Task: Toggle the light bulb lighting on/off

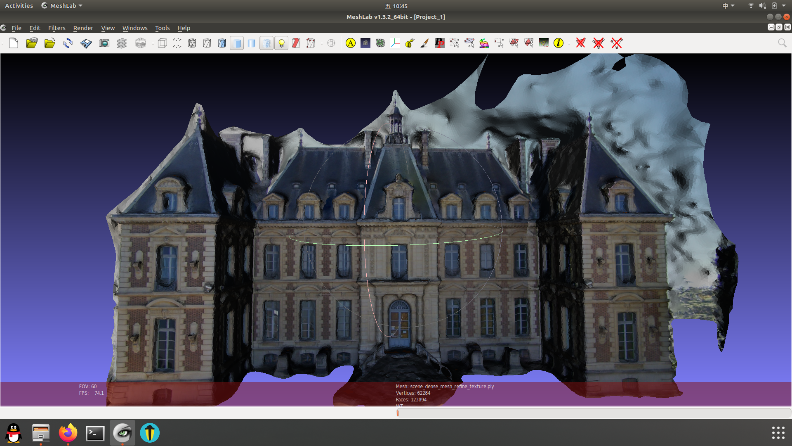Action: [x=281, y=43]
